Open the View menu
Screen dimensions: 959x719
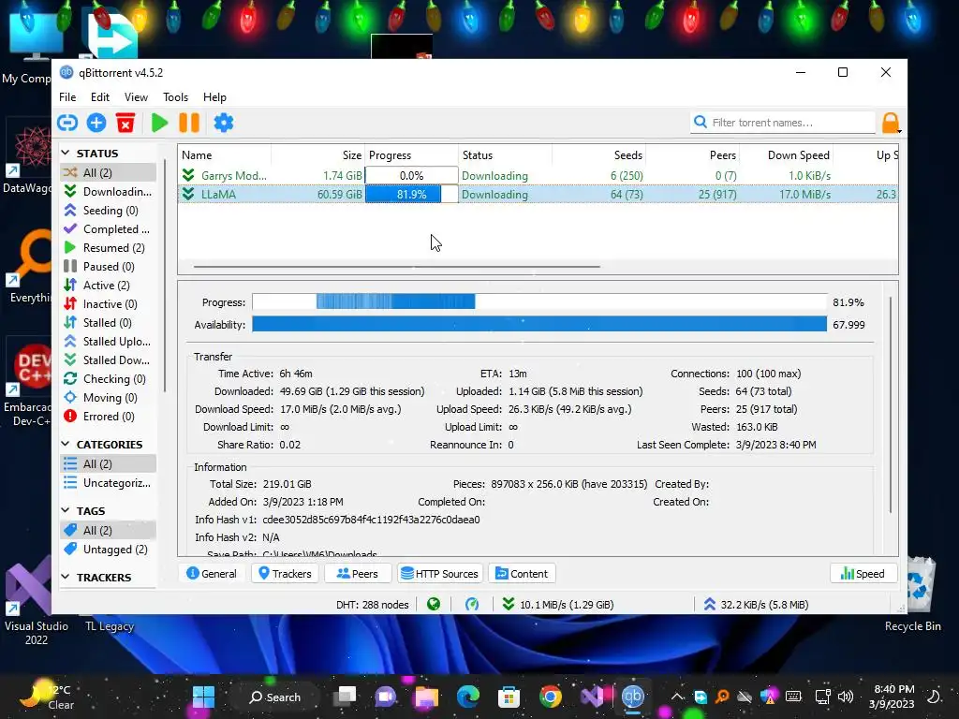tap(136, 97)
